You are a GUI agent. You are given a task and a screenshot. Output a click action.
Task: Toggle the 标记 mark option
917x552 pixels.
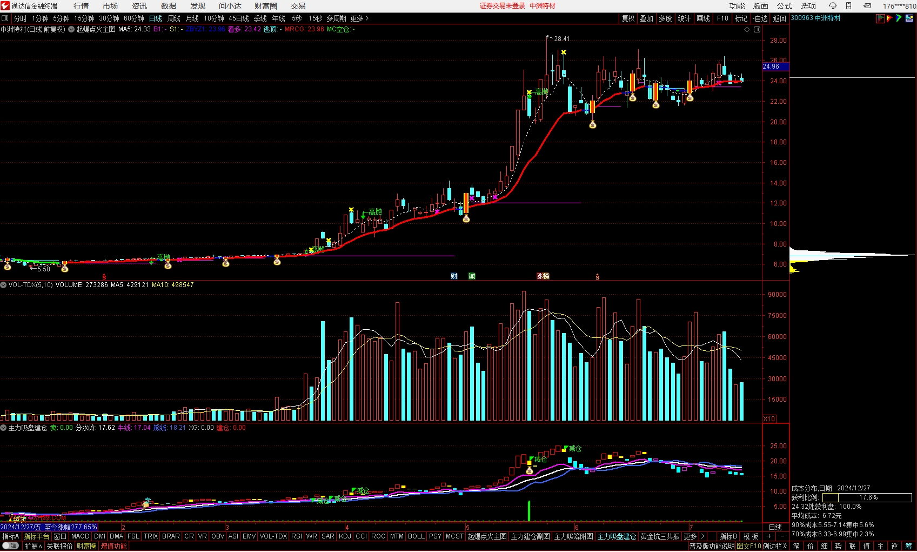click(x=741, y=18)
